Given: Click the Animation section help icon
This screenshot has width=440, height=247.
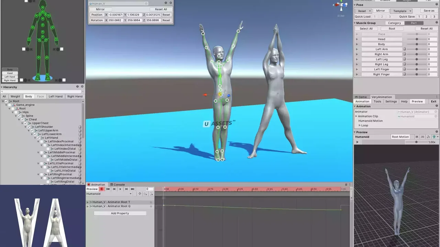Looking at the screenshot, I should coord(437,106).
